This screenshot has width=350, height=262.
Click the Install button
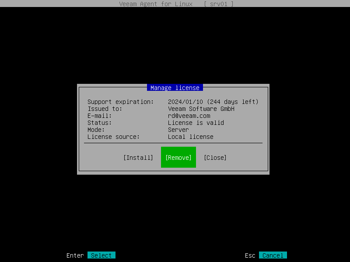coord(138,158)
